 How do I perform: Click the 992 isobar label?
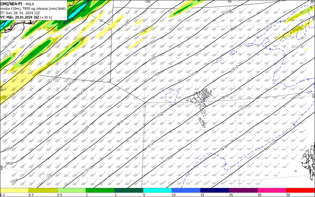[11, 42]
